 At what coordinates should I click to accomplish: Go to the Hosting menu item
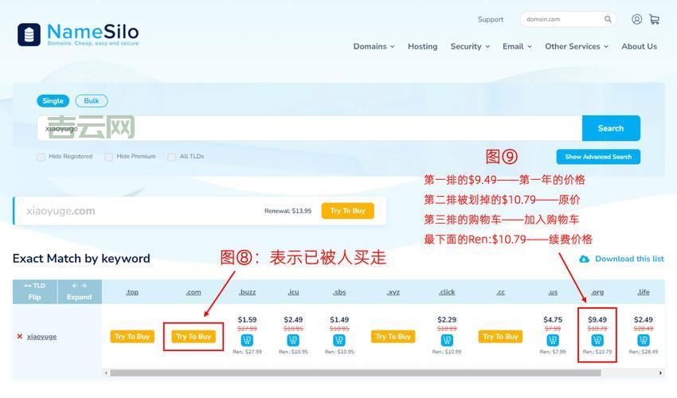pos(422,46)
